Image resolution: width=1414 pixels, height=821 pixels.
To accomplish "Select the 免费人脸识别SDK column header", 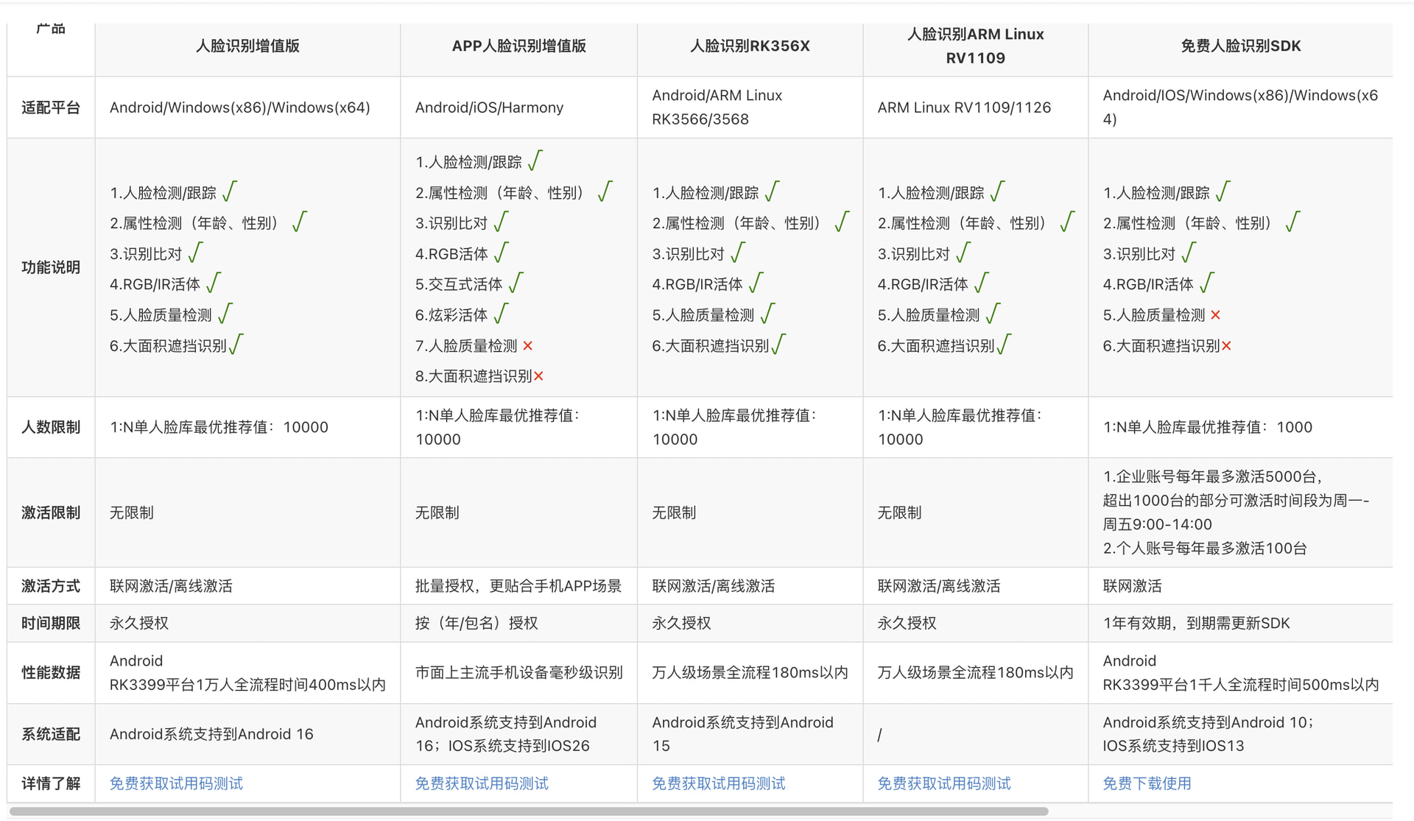I will click(x=1241, y=46).
